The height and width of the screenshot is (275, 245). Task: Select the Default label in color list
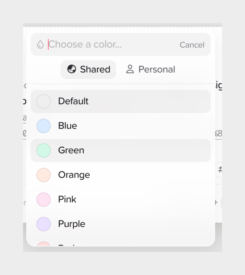click(73, 101)
